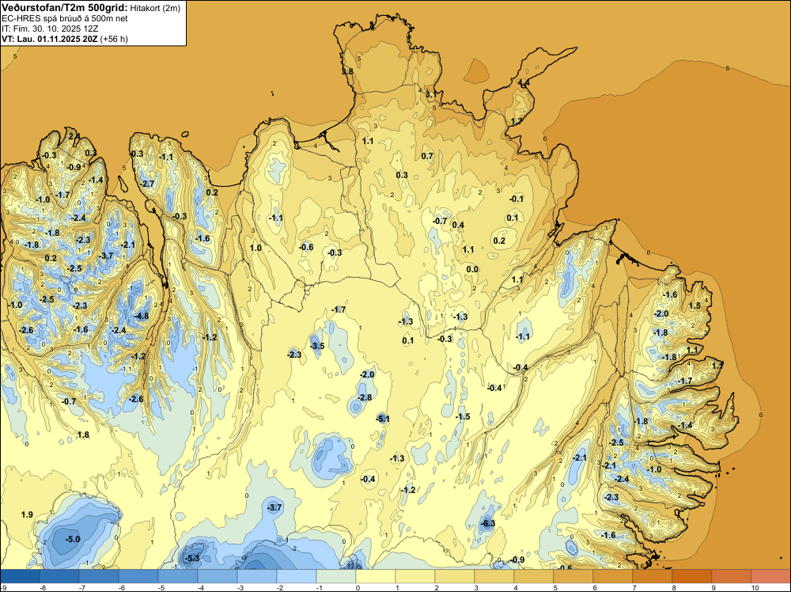Click the '(+56 h)' forecast offset text

[x=114, y=39]
